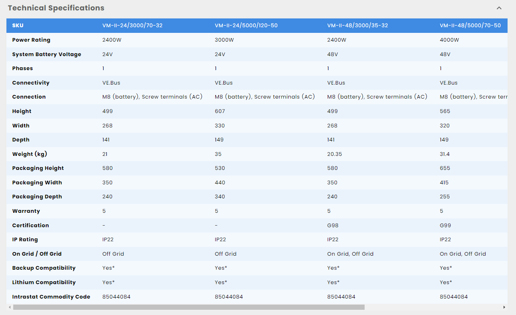Click the horizontal scrollbar thumb
Screen dimensions: 516x315
[189, 307]
